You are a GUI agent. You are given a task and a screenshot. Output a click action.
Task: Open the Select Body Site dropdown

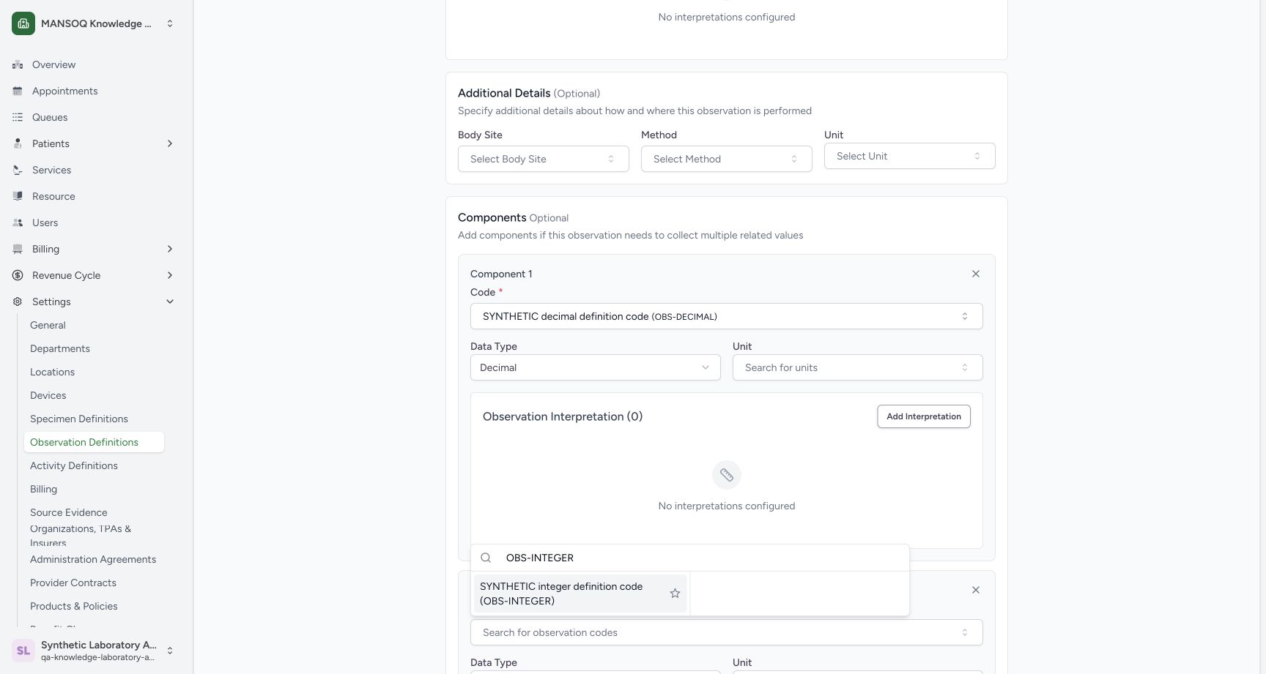[x=544, y=159]
